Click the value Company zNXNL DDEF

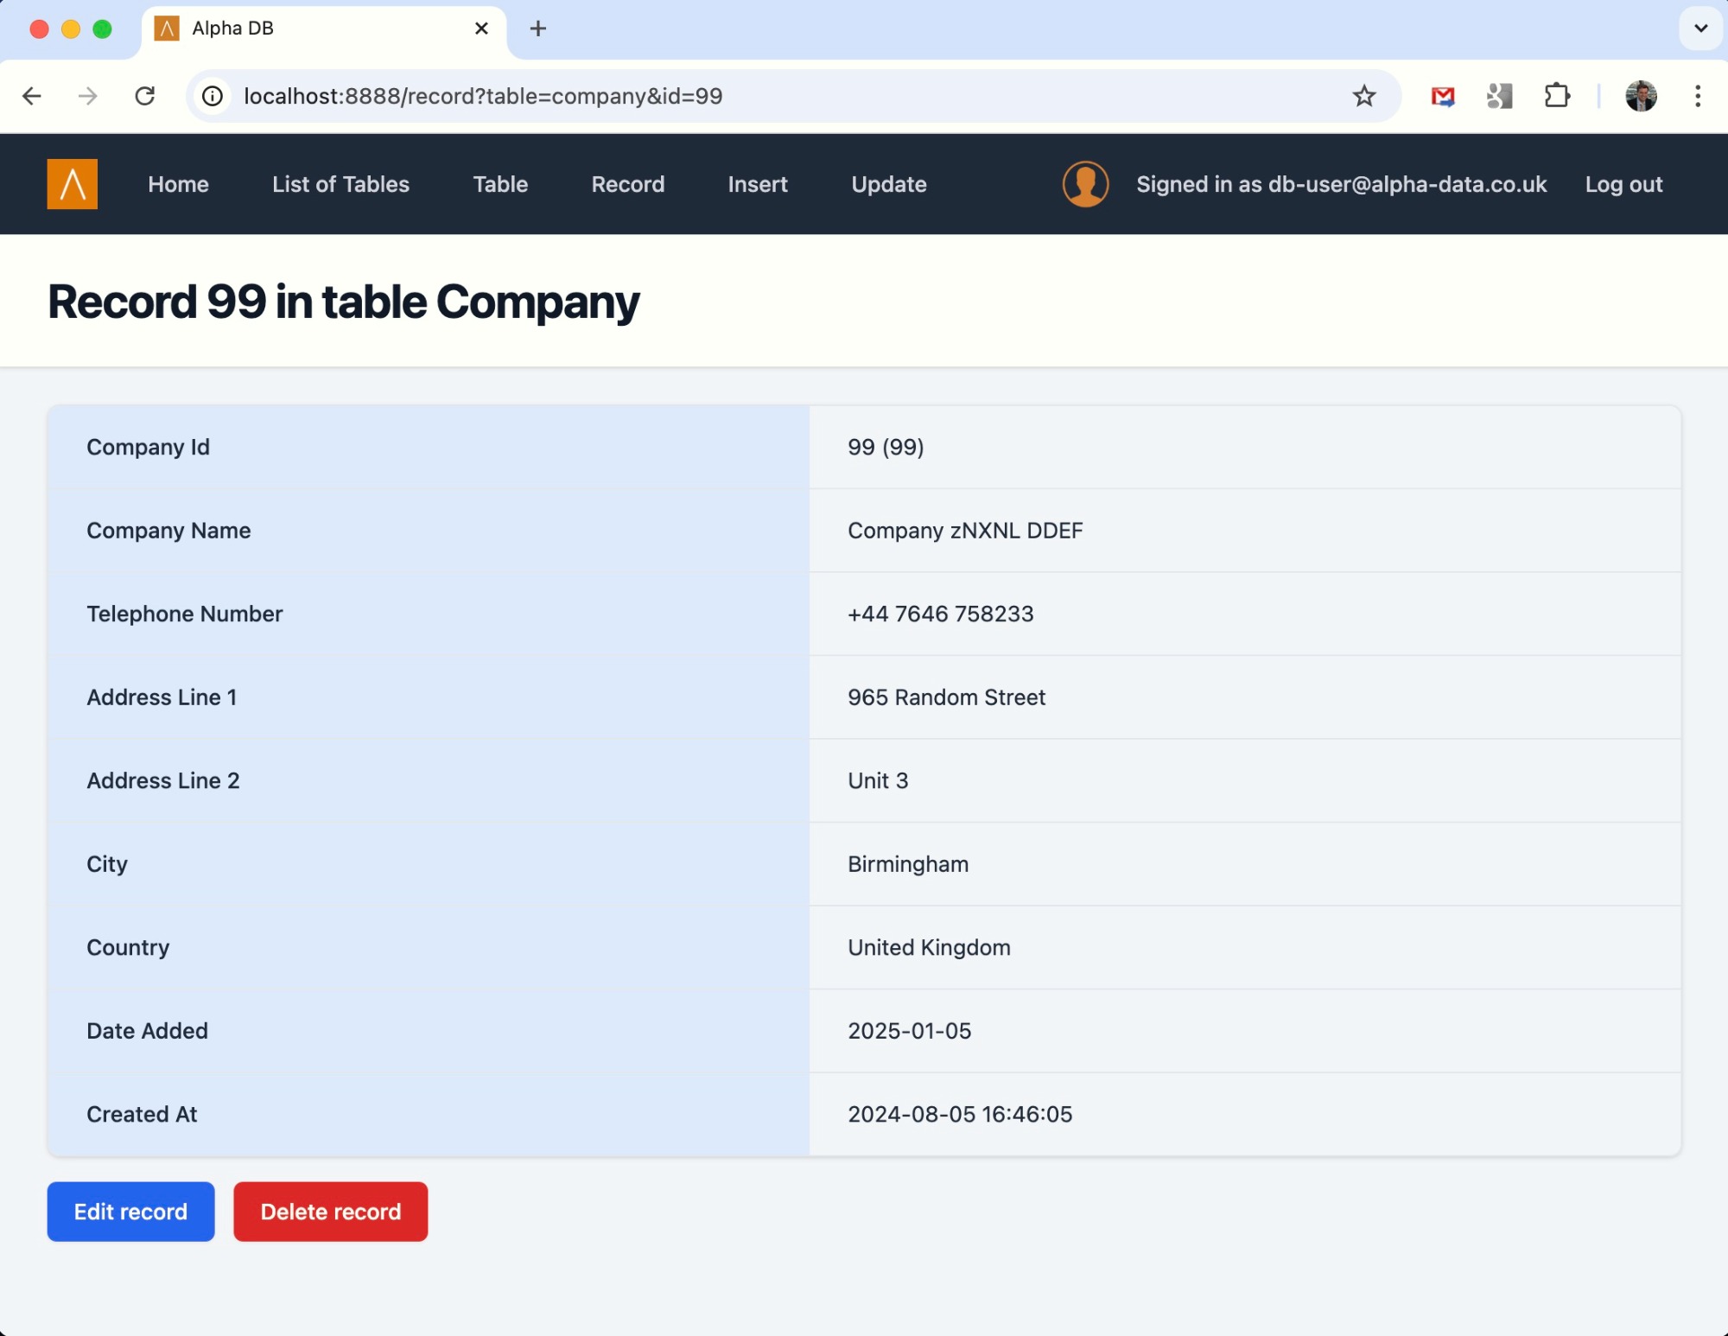[965, 531]
